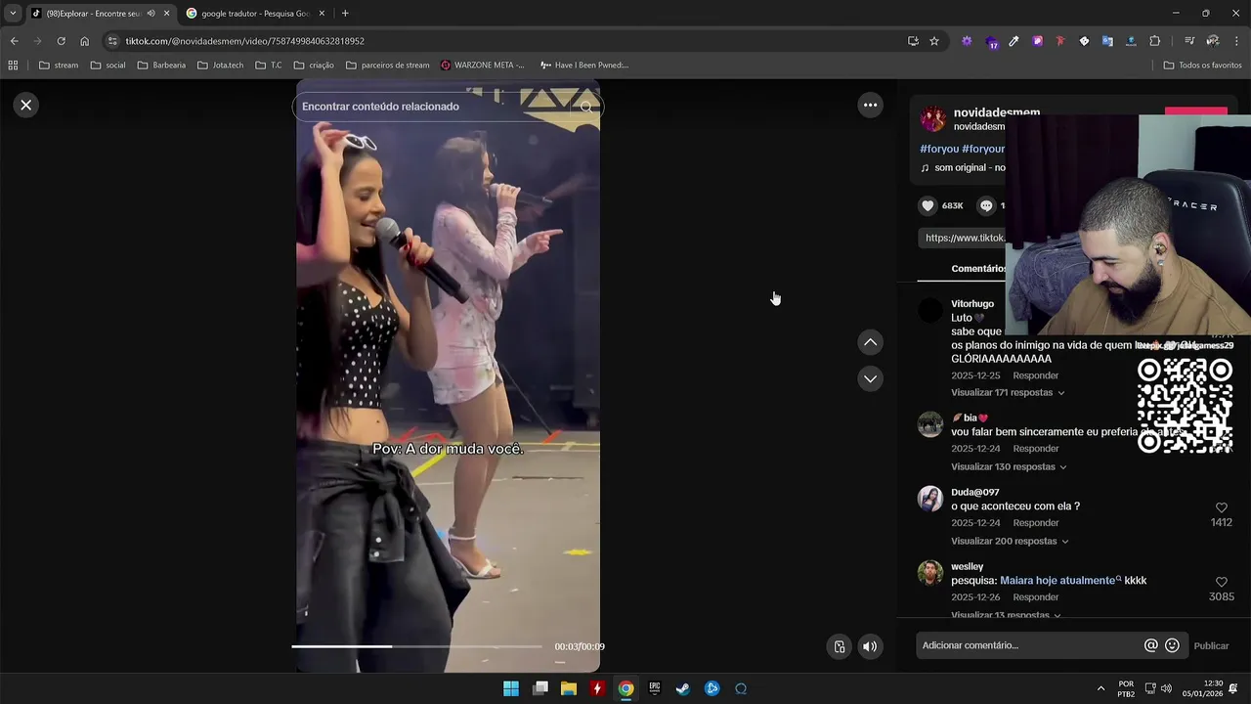Toggle the auto-scroll icon beside the volume button
The width and height of the screenshot is (1251, 704).
[840, 646]
